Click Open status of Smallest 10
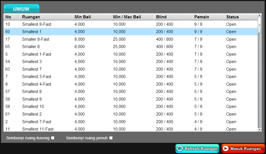This screenshot has height=154, width=266. coord(231,107)
